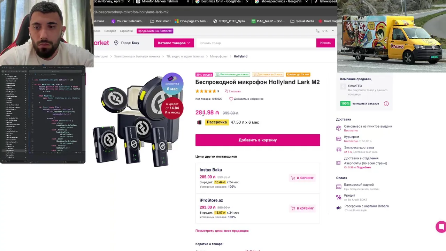Click the phone icon next to 915
This screenshot has width=446, height=251.
318,31
